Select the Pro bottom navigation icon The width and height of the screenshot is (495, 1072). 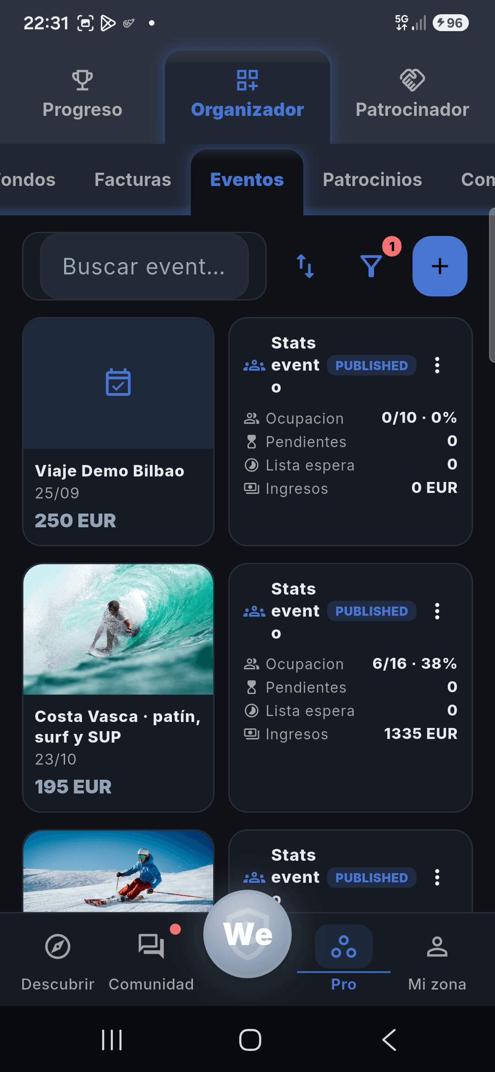[344, 946]
